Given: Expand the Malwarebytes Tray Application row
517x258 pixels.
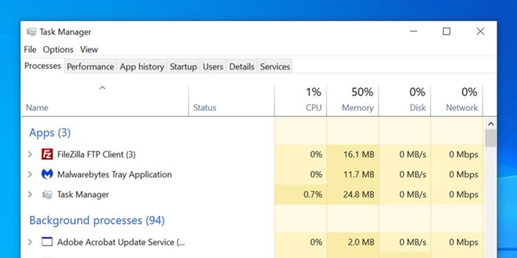Looking at the screenshot, I should point(30,174).
